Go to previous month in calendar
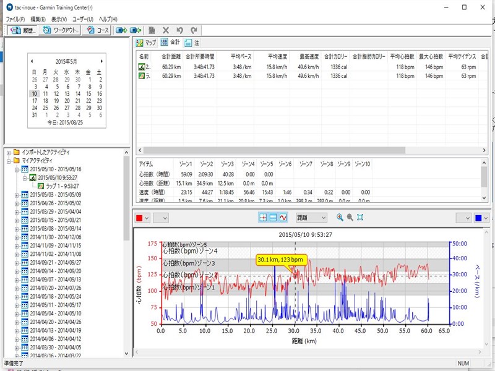 click(32, 61)
